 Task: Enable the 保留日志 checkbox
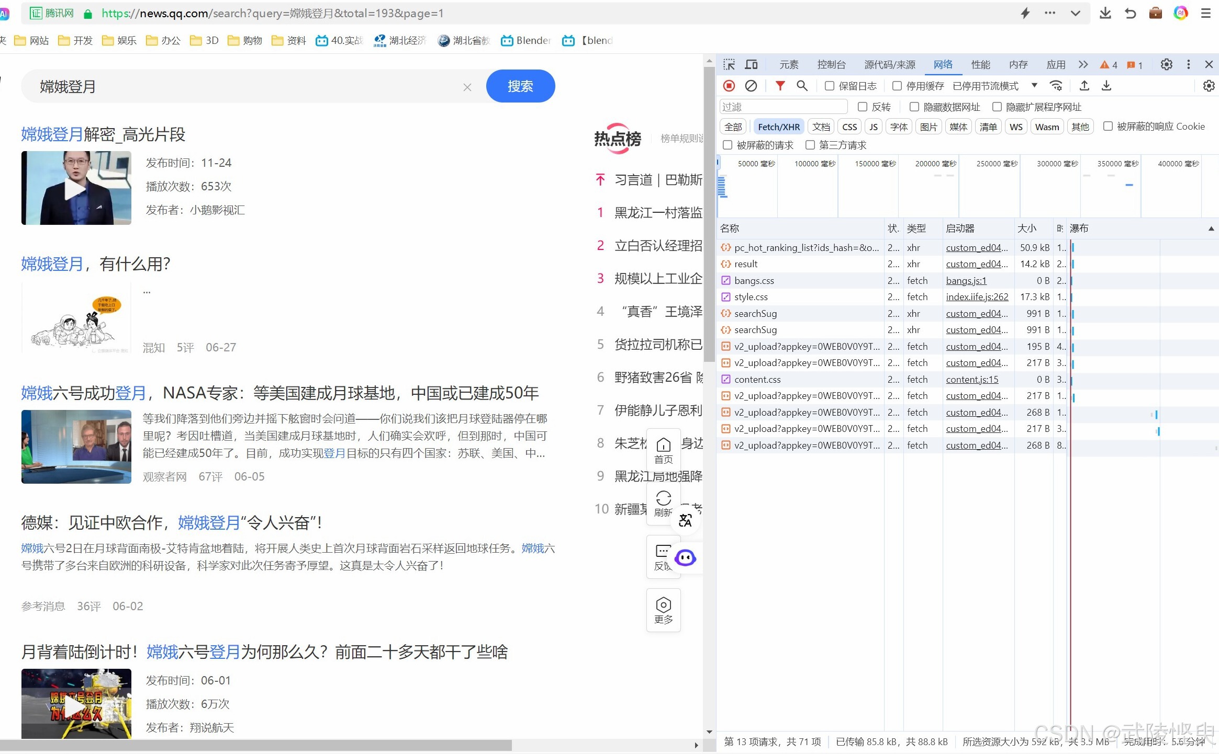tap(830, 86)
